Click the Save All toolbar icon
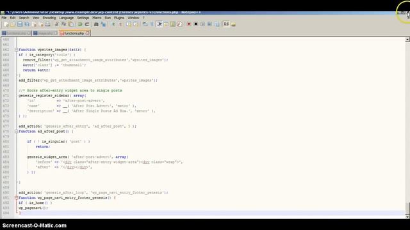 [27, 24]
